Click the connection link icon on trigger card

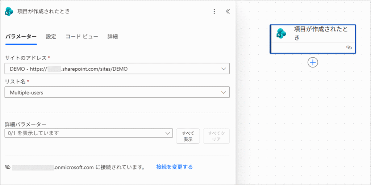tap(349, 48)
